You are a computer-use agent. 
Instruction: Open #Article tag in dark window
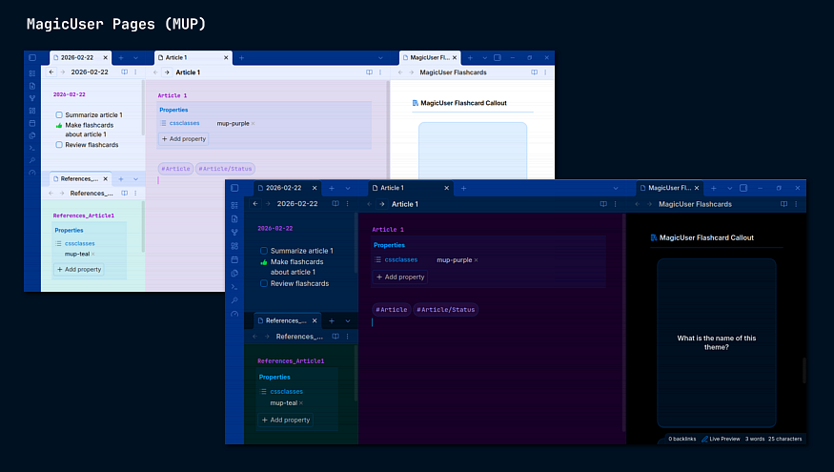[x=392, y=310]
